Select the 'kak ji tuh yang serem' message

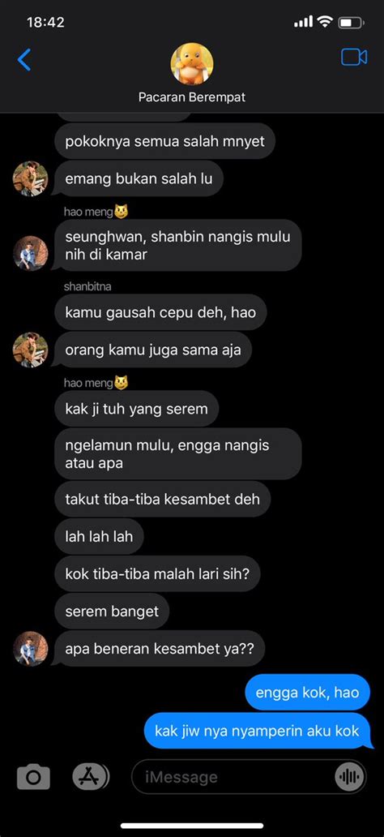pyautogui.click(x=137, y=409)
